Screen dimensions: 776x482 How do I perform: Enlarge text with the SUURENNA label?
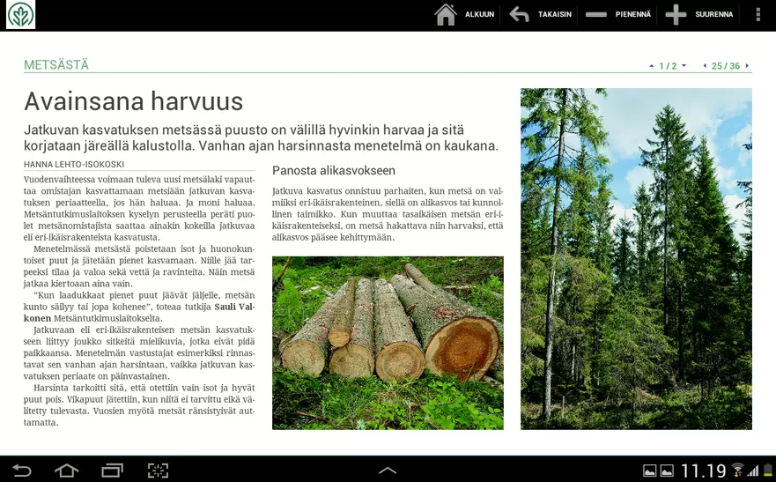[x=713, y=14]
